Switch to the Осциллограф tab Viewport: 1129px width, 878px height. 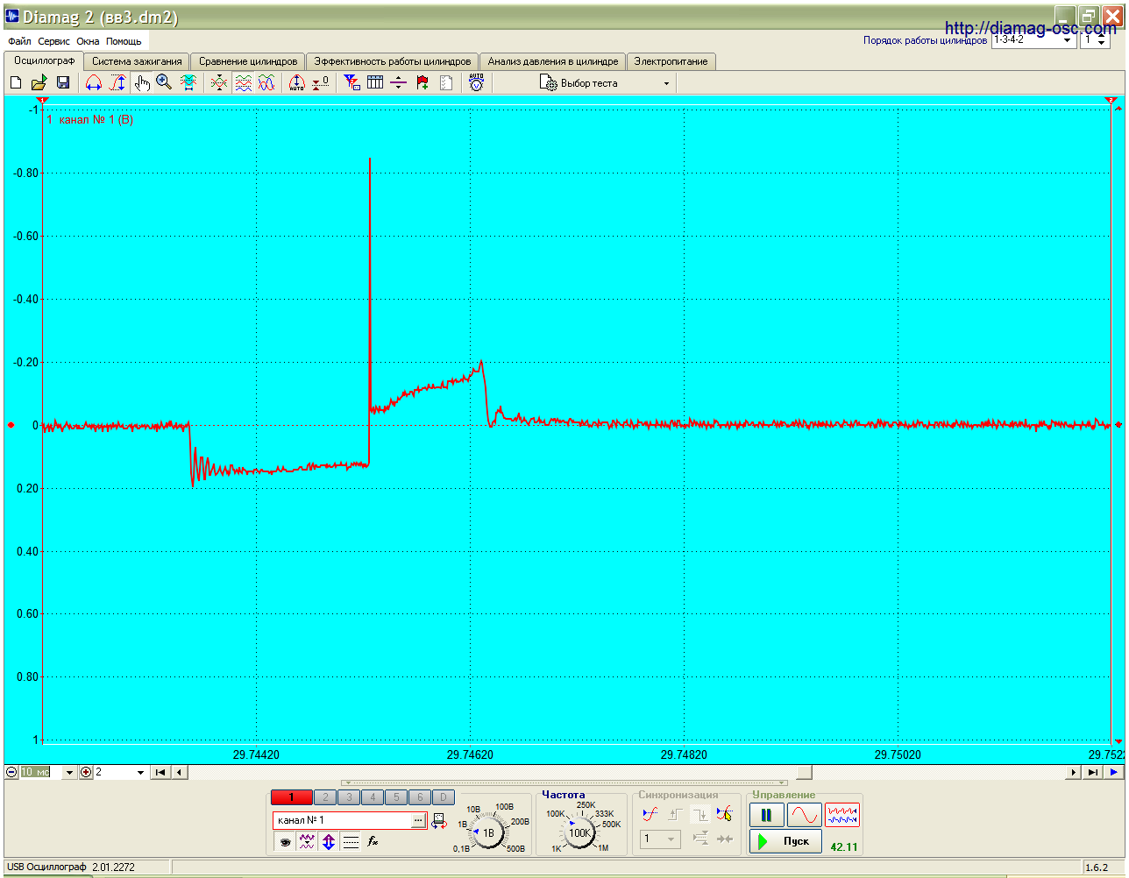click(45, 60)
